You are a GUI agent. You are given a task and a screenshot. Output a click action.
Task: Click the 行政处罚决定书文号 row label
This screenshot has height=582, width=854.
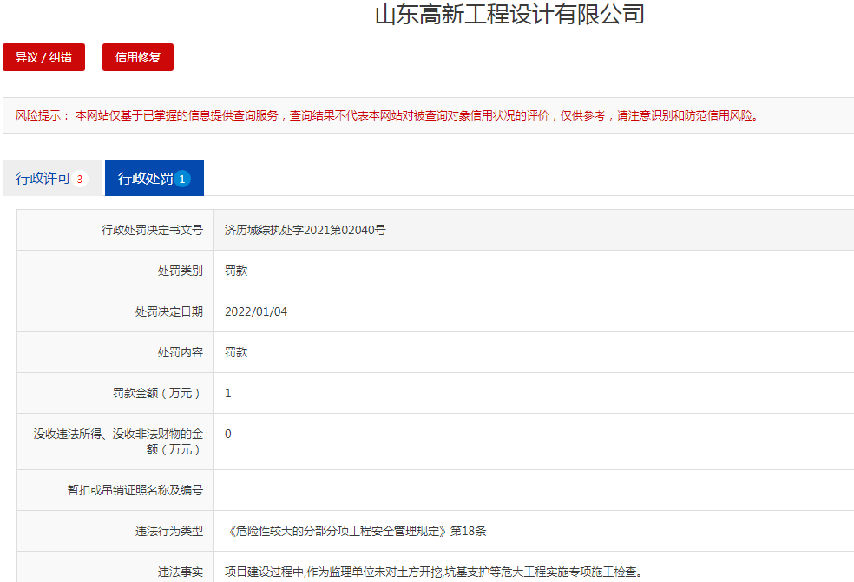[x=152, y=230]
